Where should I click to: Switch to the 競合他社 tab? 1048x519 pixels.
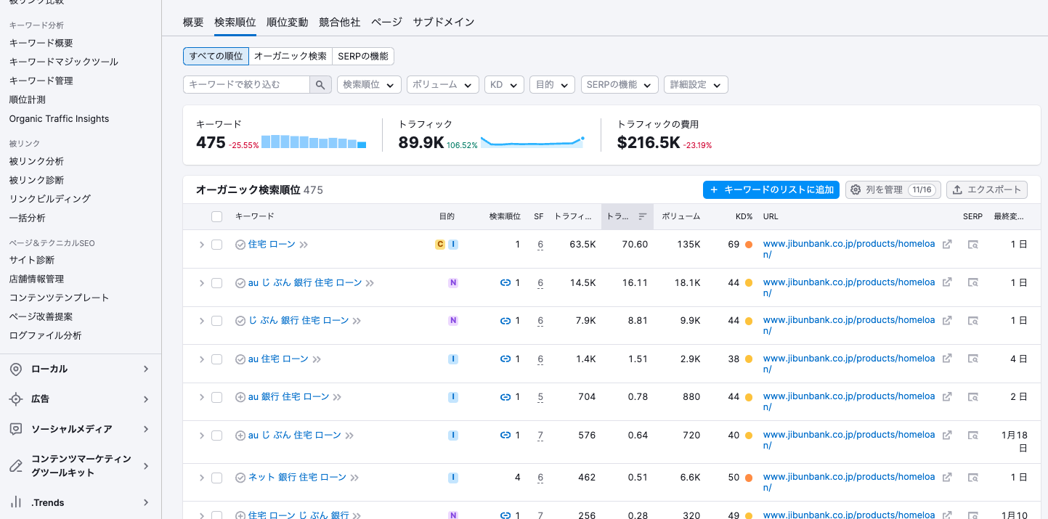(x=339, y=22)
